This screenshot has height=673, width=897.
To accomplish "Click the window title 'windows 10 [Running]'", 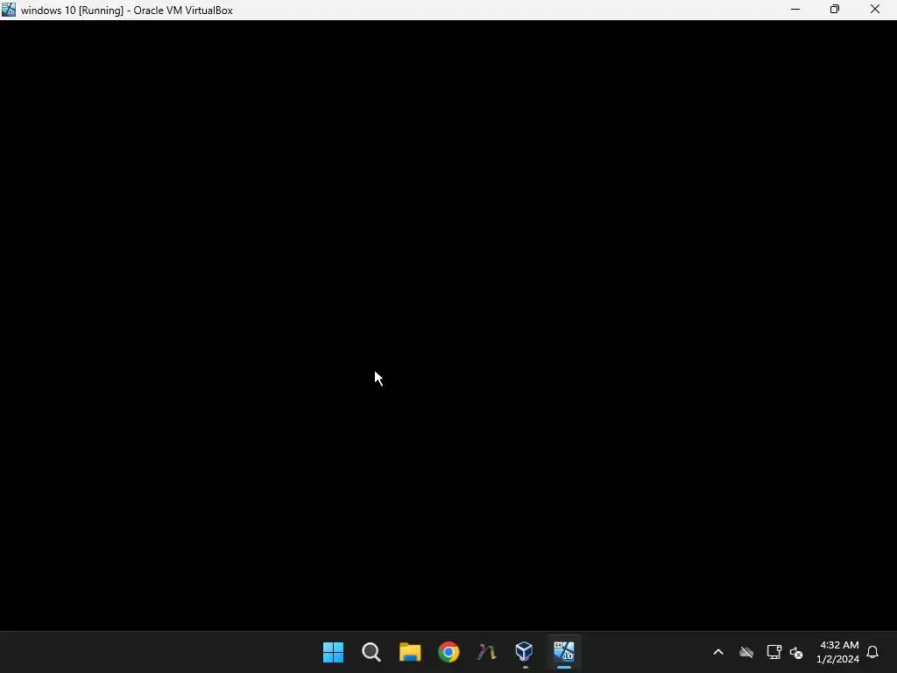I will (x=72, y=11).
